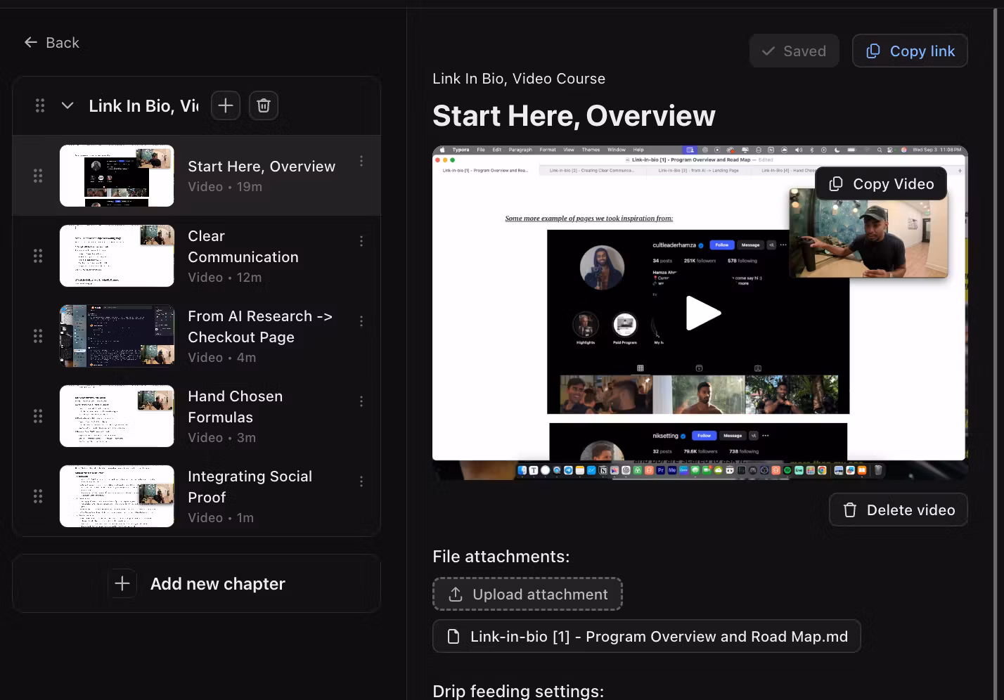Collapse the Link In Bio chapter
The height and width of the screenshot is (700, 1004).
[67, 105]
